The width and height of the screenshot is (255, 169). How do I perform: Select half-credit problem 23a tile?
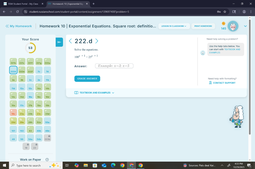22,112
